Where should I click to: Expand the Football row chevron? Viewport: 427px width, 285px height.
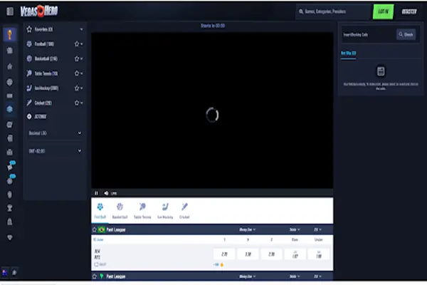click(82, 44)
